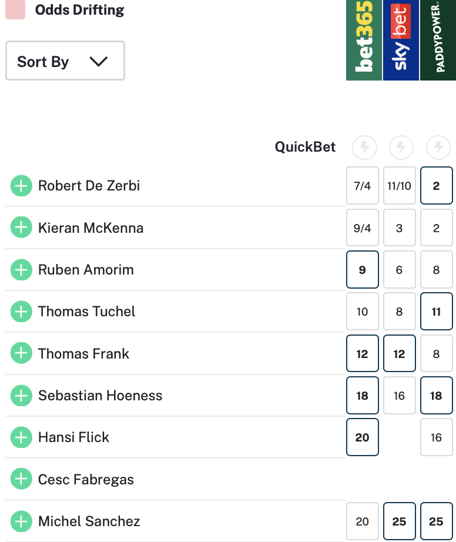456x542 pixels.
Task: Add Ruben Amorim using plus icon
Action: [21, 270]
